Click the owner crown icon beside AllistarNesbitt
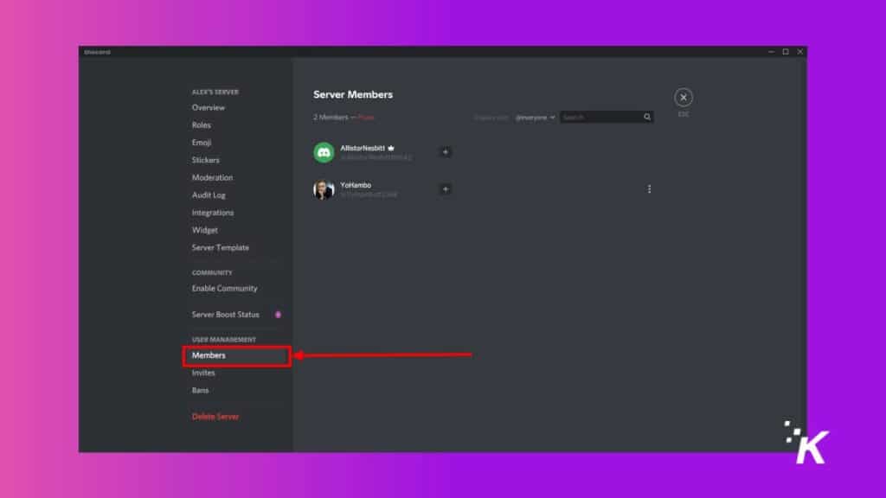This screenshot has width=886, height=498. click(391, 148)
